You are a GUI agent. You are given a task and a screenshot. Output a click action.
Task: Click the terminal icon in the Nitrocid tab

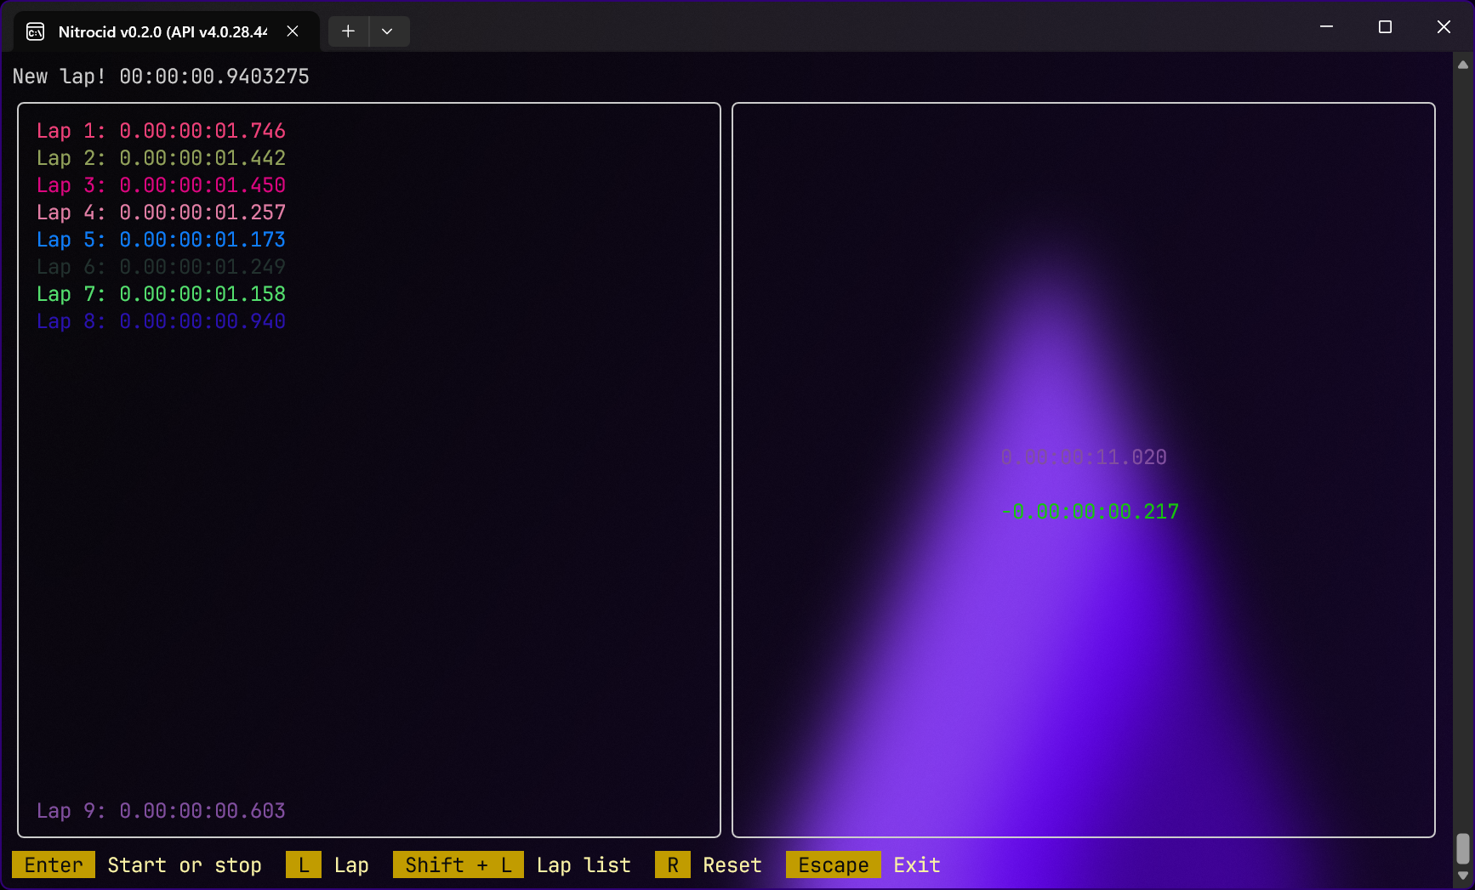click(36, 32)
